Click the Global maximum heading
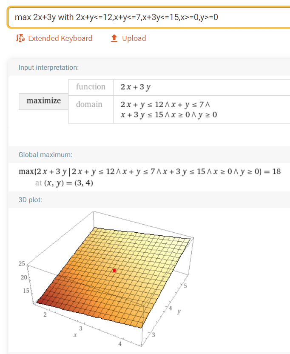290x354 pixels. pos(45,154)
